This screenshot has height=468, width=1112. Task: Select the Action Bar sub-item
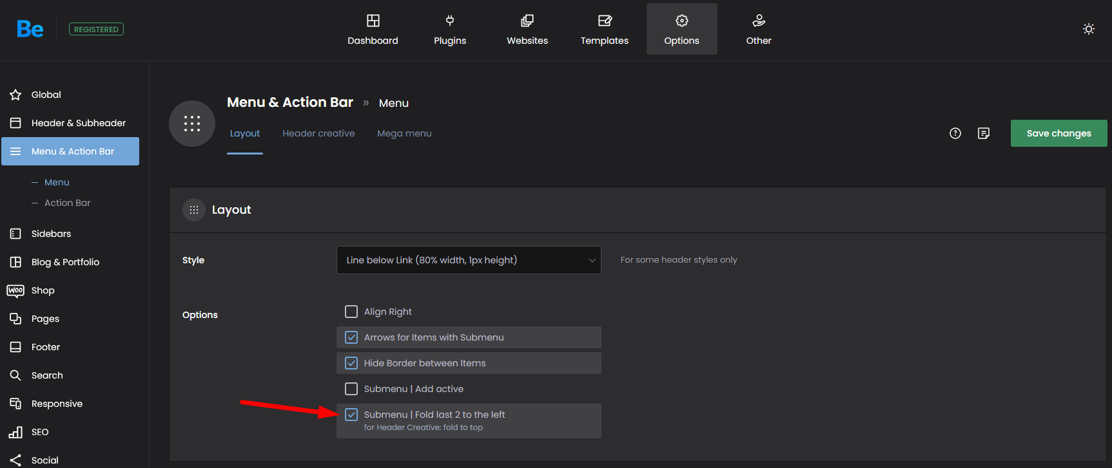pyautogui.click(x=68, y=203)
